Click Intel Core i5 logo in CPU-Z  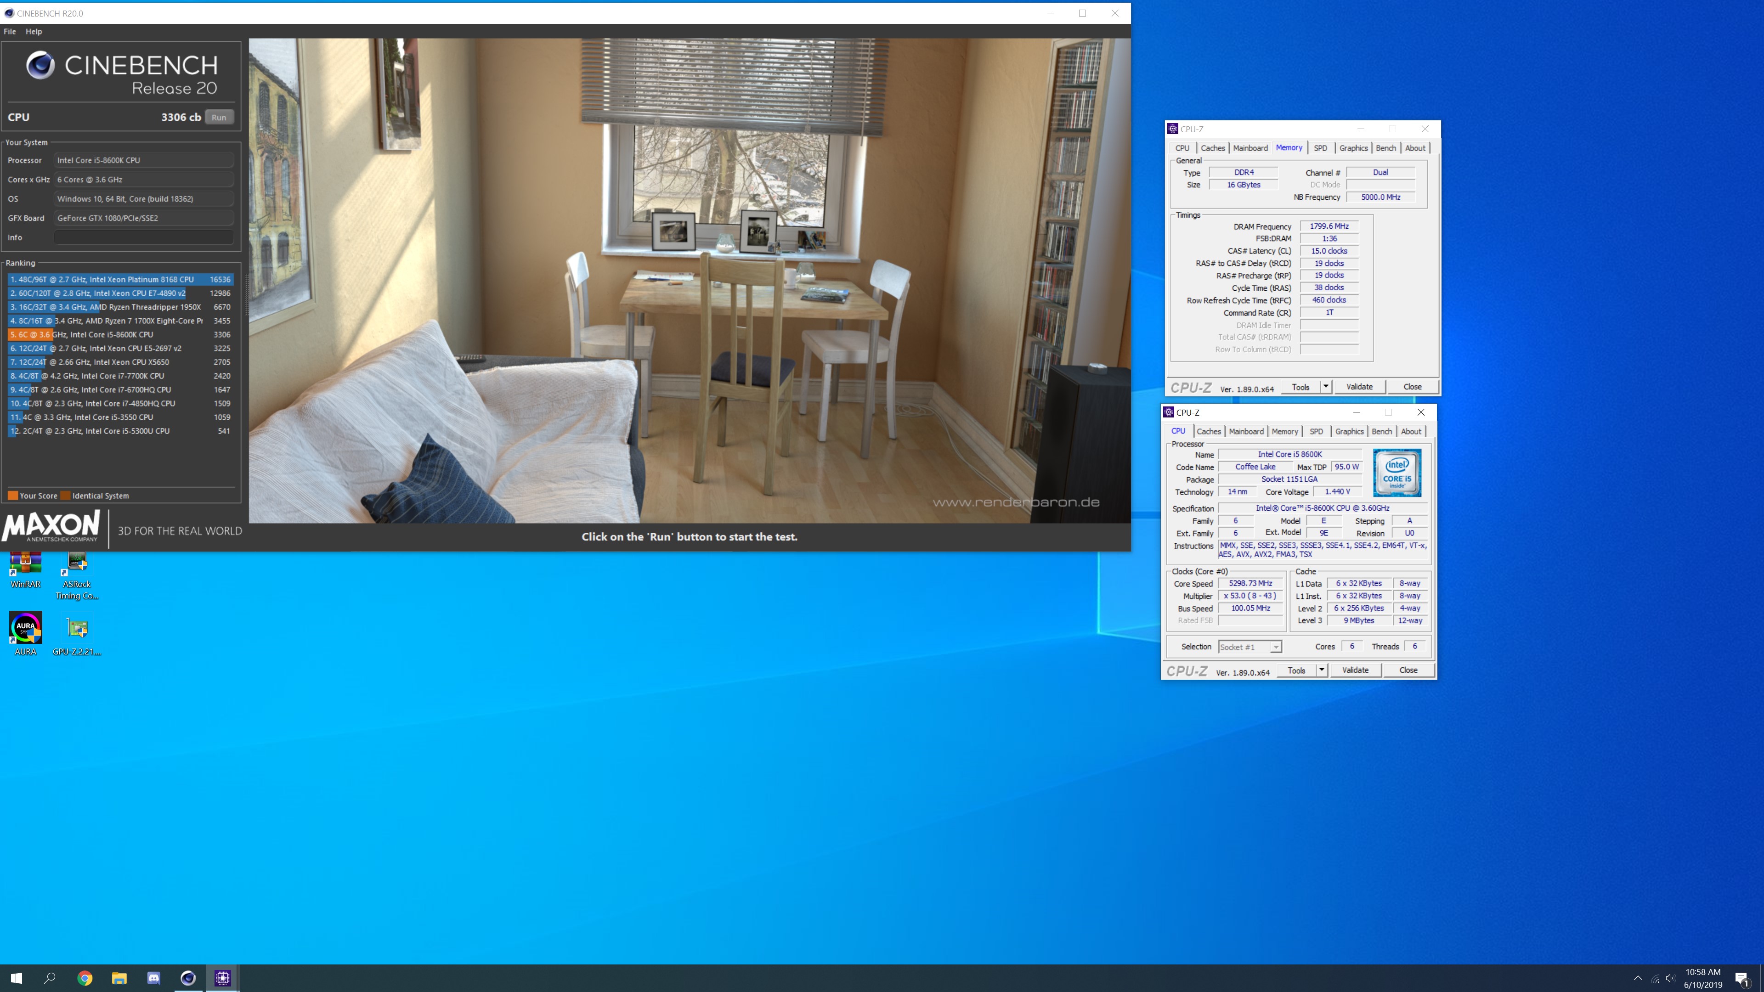click(1397, 473)
